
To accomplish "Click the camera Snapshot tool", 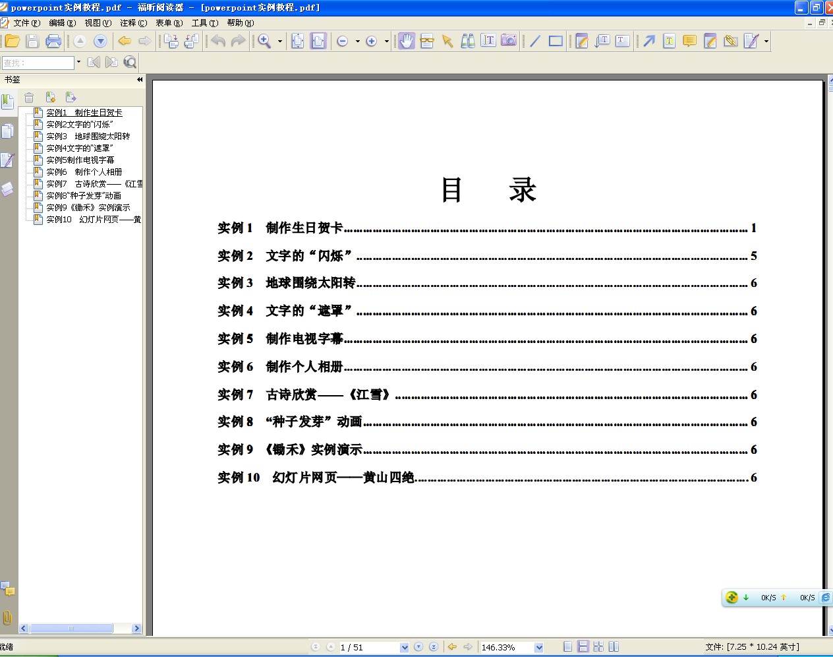I will tap(509, 40).
